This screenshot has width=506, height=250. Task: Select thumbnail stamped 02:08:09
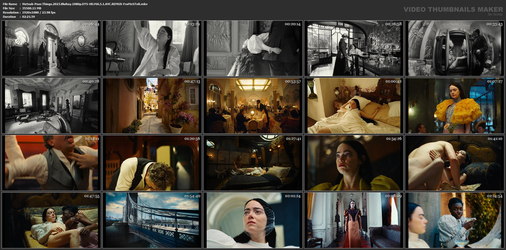354,220
